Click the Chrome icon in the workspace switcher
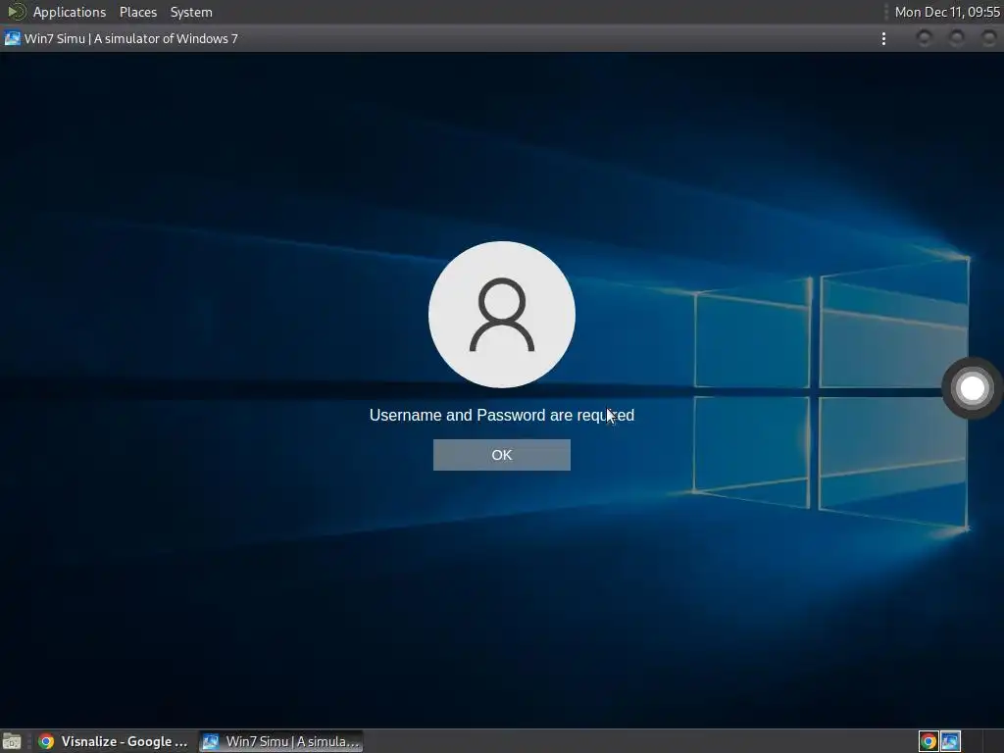Screen dimensions: 1004x753 coord(928,741)
